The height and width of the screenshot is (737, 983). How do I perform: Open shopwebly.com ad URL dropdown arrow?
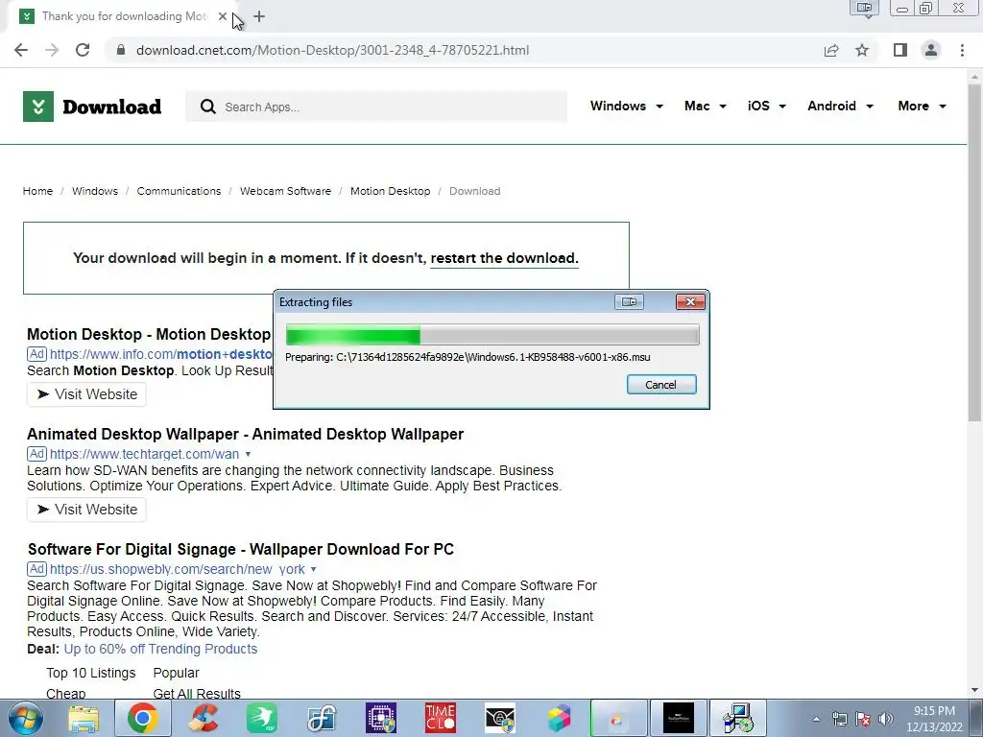314,570
